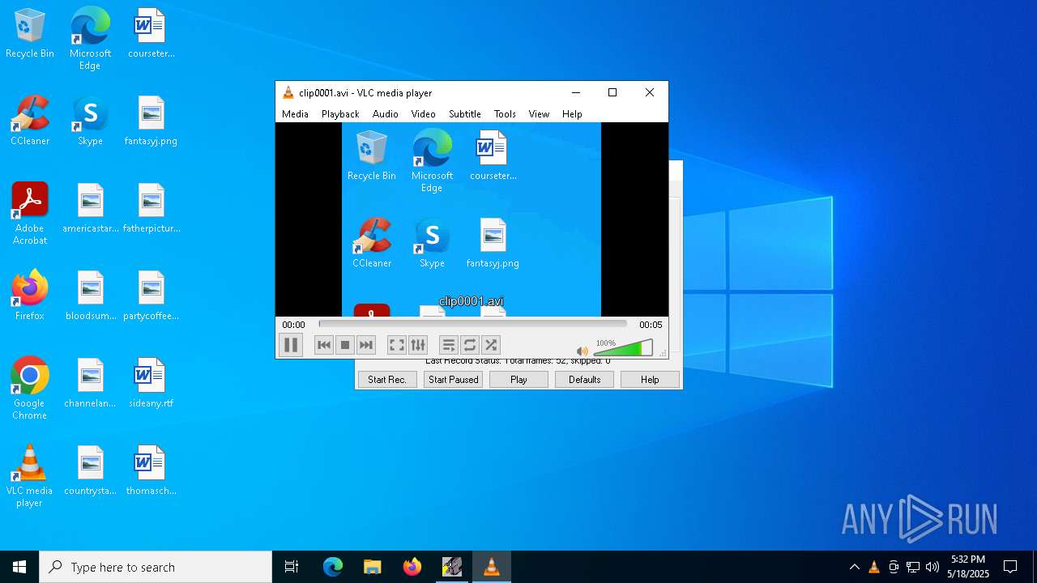The width and height of the screenshot is (1037, 583).
Task: Toggle VLC fullscreen mode
Action: click(x=397, y=345)
